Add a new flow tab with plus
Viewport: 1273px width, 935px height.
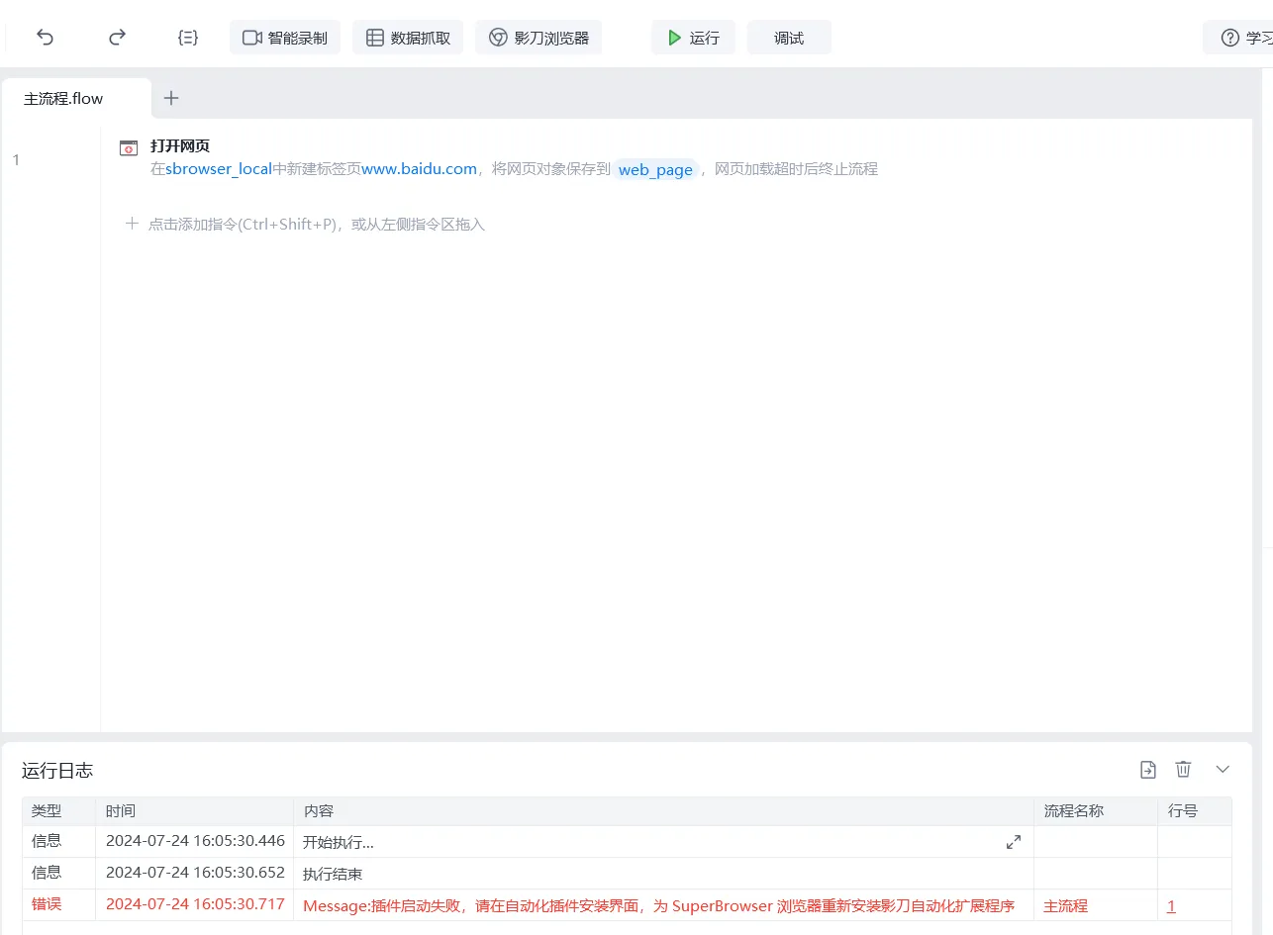(x=171, y=98)
